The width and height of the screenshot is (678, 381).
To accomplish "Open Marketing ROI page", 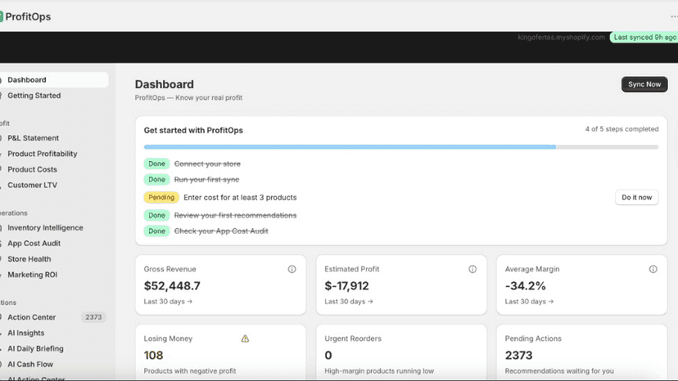I will (x=32, y=275).
